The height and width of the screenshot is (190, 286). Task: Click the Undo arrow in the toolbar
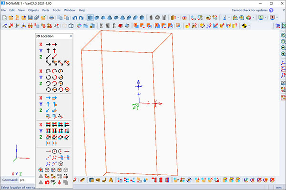coord(75,18)
